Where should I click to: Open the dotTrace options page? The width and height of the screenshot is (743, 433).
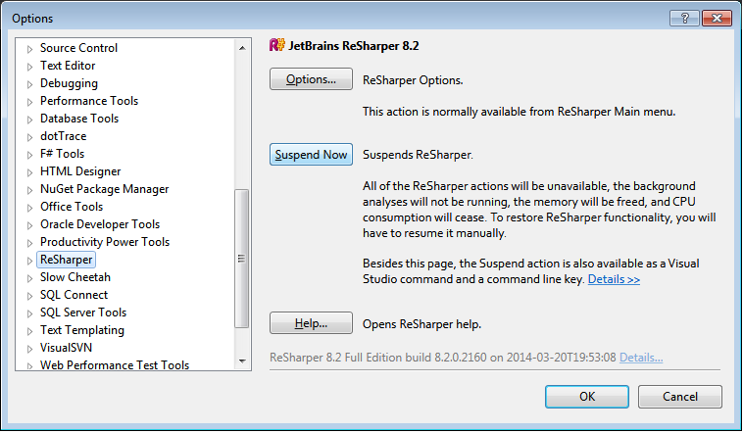(x=63, y=136)
